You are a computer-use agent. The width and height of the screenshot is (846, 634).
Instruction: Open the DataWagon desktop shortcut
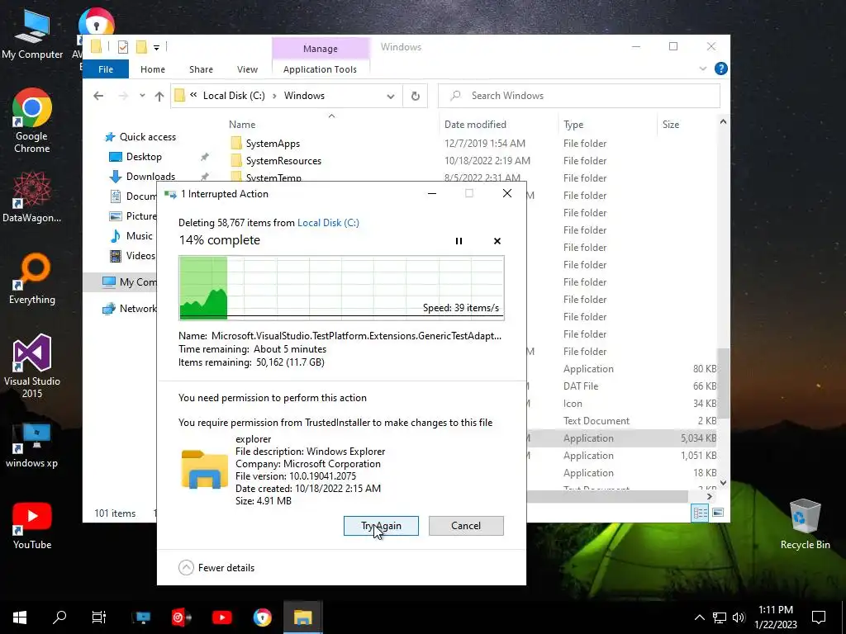[x=32, y=197]
